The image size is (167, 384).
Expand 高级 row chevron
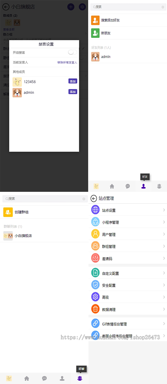(164, 297)
